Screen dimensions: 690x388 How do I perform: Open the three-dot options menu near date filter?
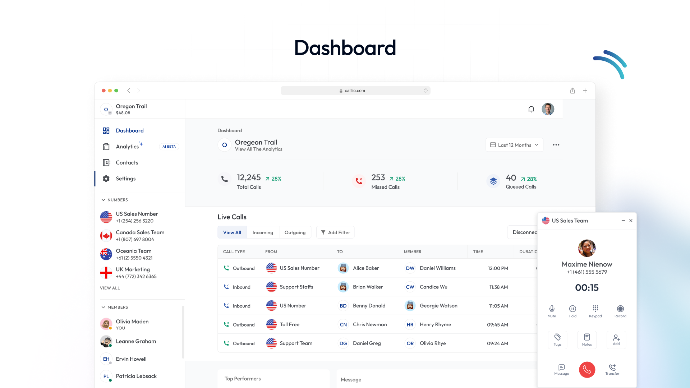pos(556,145)
